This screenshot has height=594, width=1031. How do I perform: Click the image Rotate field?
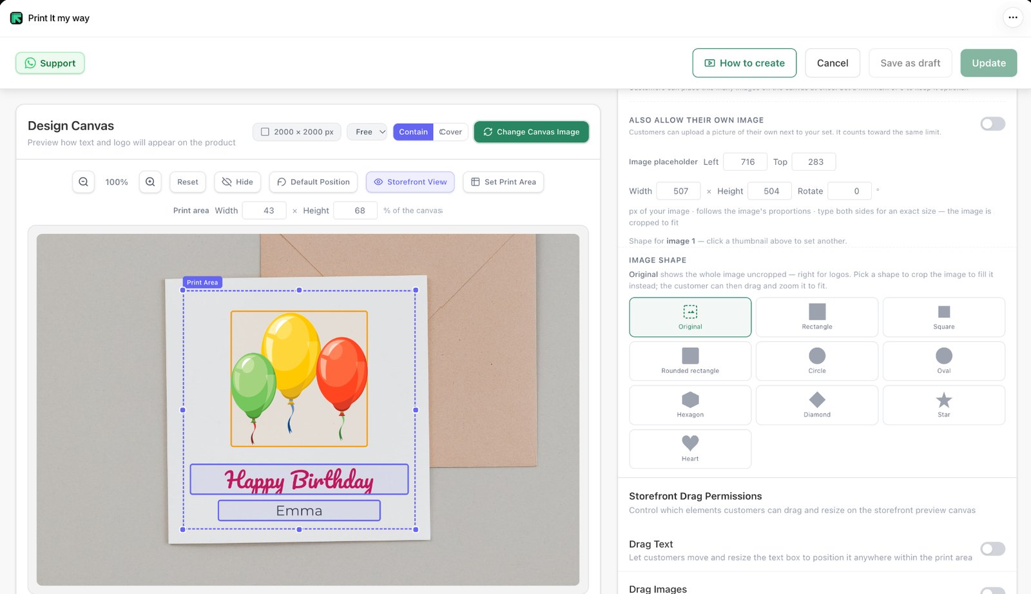[850, 191]
